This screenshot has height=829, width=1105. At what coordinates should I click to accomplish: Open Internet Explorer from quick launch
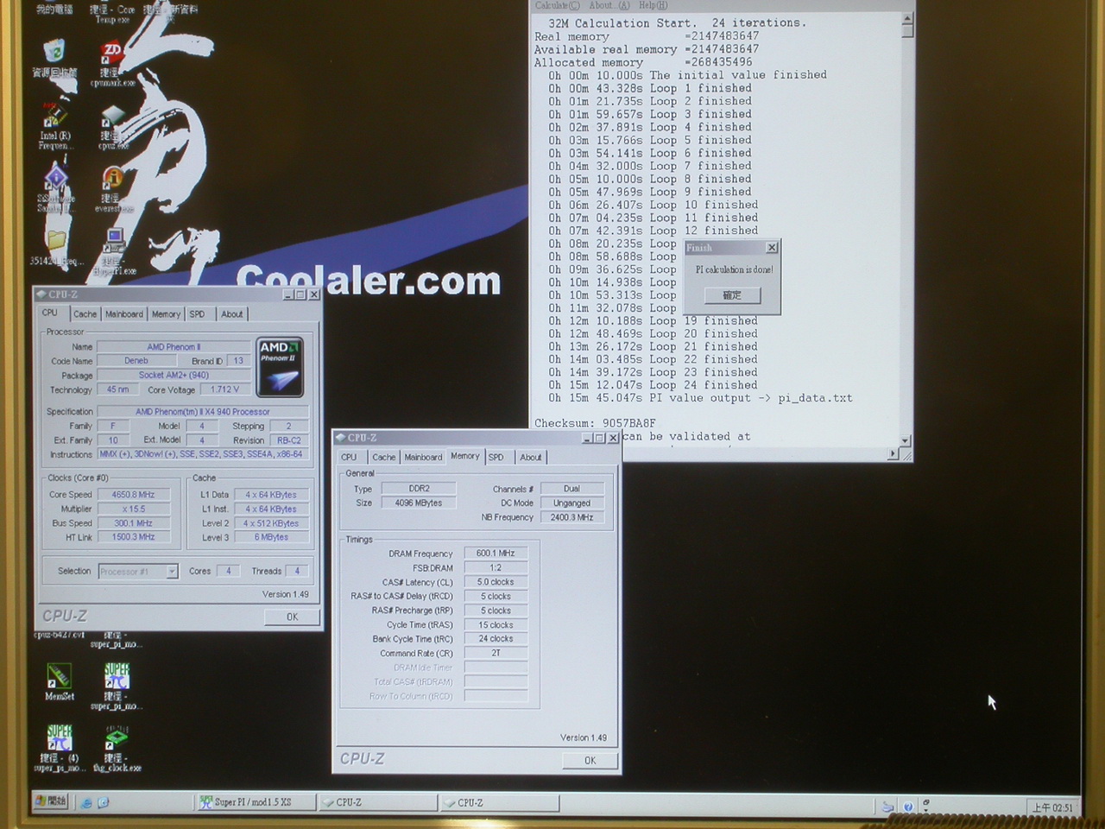coord(86,802)
